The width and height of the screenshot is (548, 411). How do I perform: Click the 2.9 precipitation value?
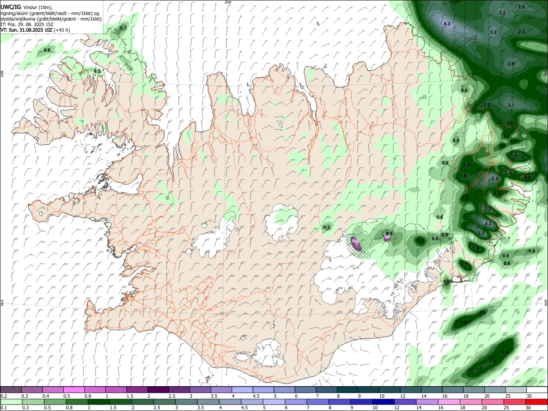coord(508,173)
